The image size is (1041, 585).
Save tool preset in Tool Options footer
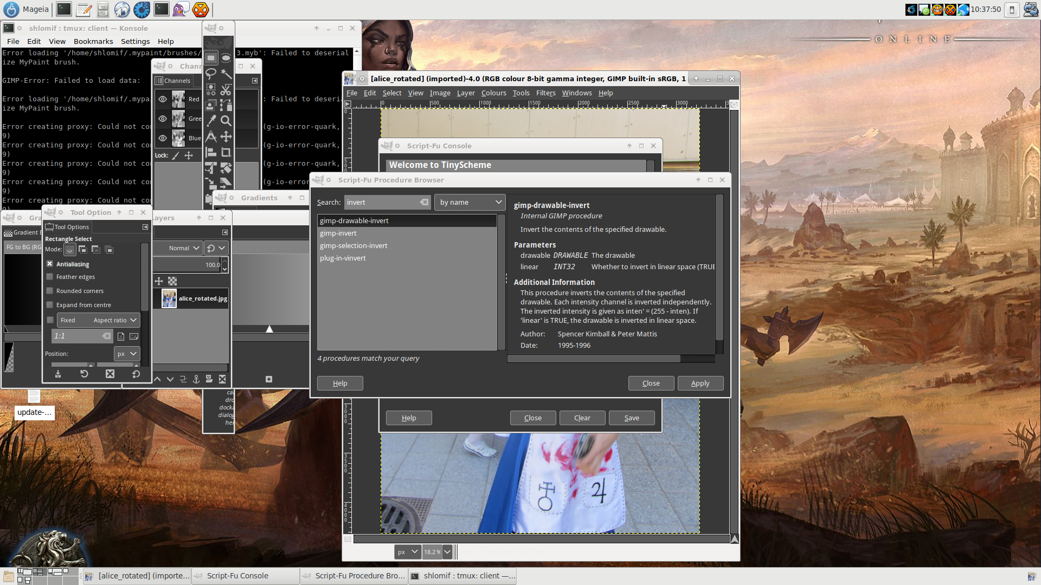tap(58, 374)
